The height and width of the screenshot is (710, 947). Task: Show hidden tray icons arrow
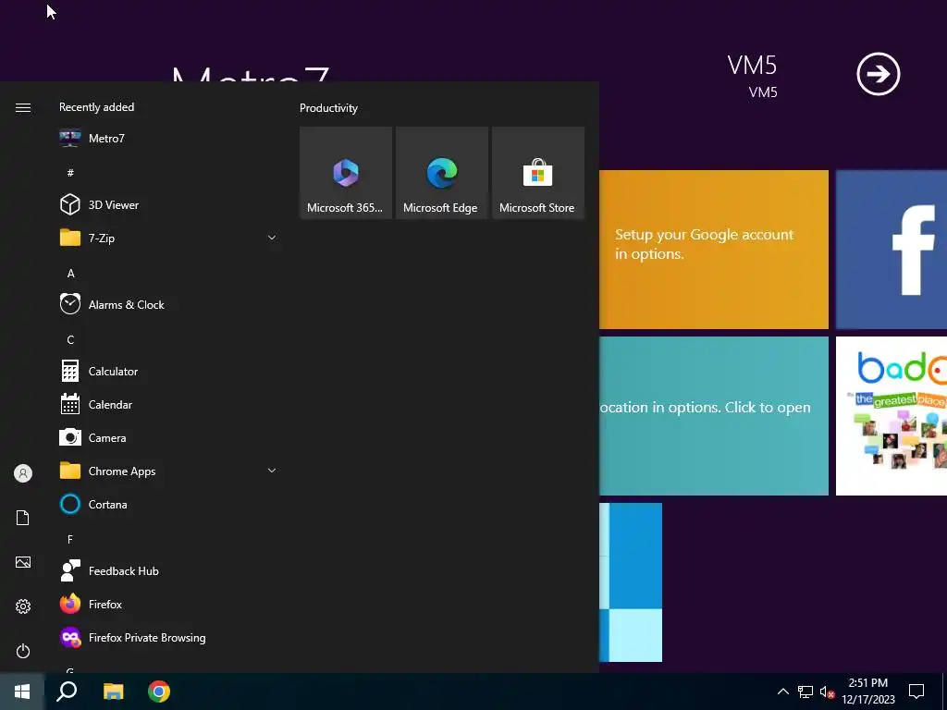click(x=782, y=692)
